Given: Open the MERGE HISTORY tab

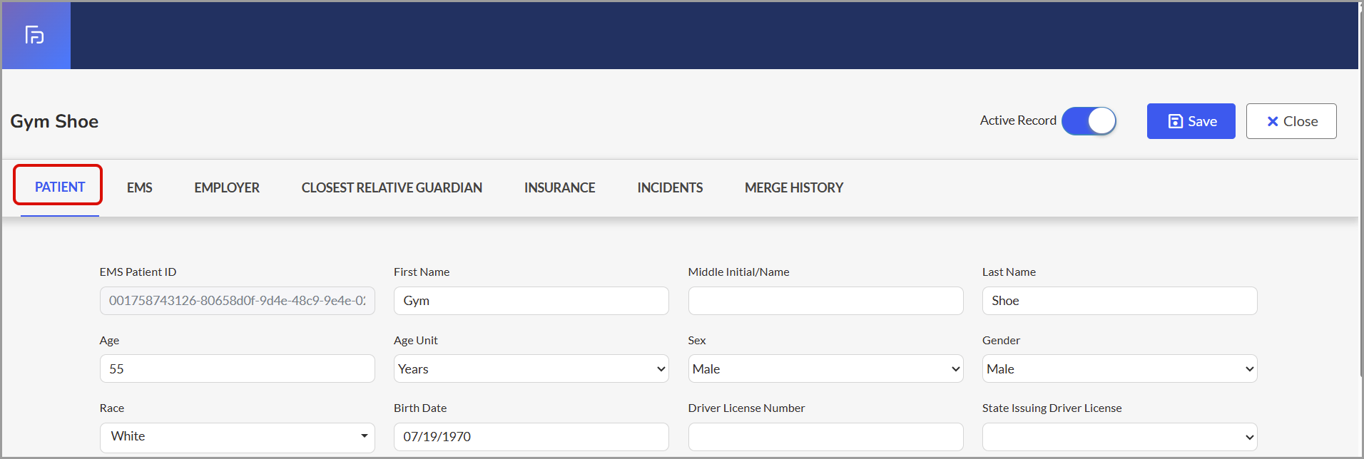Looking at the screenshot, I should (794, 188).
